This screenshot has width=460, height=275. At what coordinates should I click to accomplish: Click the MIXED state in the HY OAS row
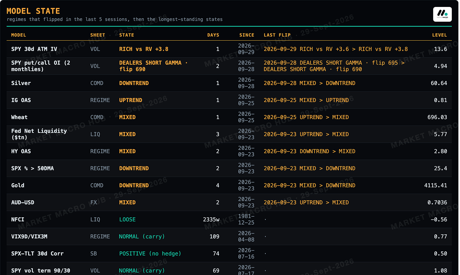pyautogui.click(x=127, y=151)
